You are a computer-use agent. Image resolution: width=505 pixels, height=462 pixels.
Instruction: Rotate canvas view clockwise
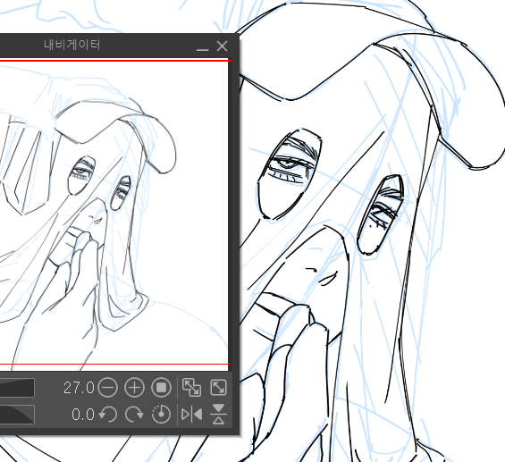(134, 414)
